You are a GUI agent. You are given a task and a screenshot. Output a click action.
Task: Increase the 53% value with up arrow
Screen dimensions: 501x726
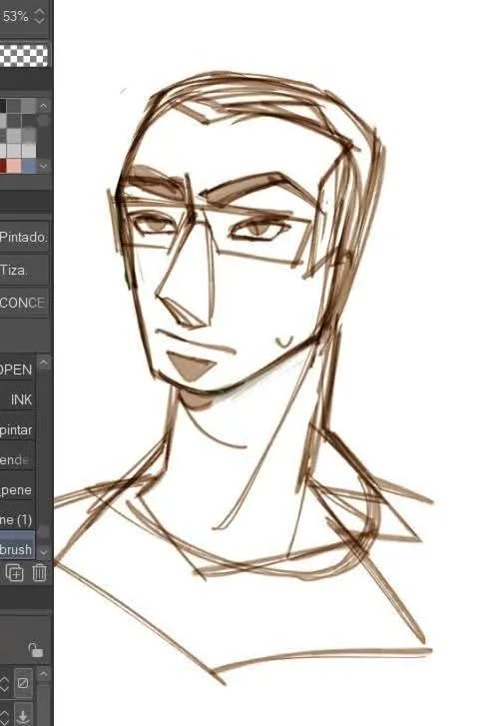[40, 11]
